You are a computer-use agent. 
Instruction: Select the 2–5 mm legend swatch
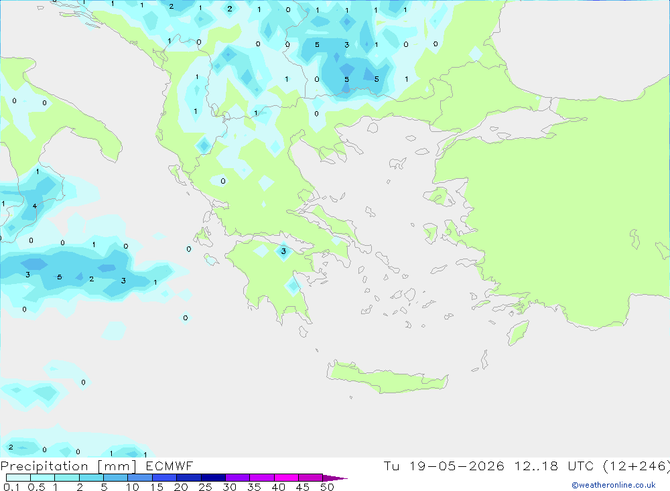pos(91,478)
